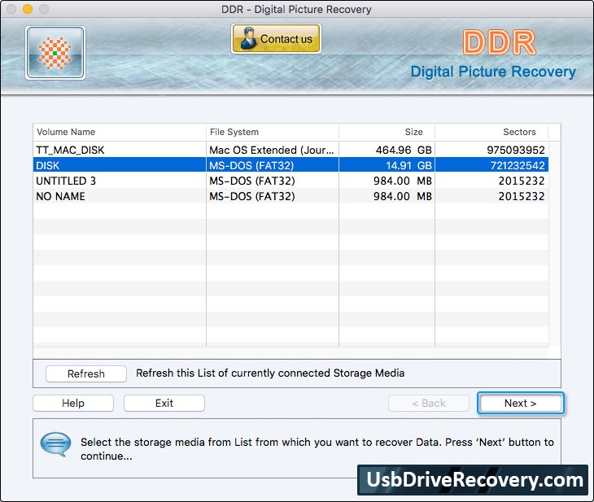Screen dimensions: 594x502
Task: Click MS-DOS (FAT32) in NO NAME row
Action: pos(273,196)
